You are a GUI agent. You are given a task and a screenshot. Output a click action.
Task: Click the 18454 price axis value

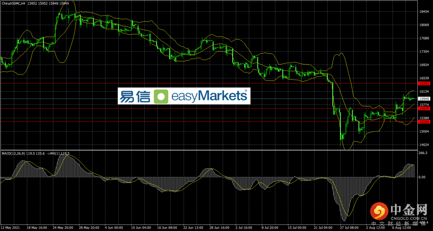pos(424,12)
